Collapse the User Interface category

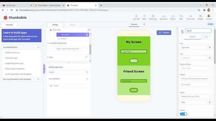(87, 79)
